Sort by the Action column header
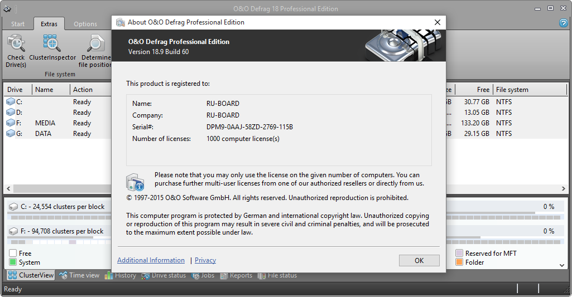Screen dimensions: 572x297 tap(90, 89)
